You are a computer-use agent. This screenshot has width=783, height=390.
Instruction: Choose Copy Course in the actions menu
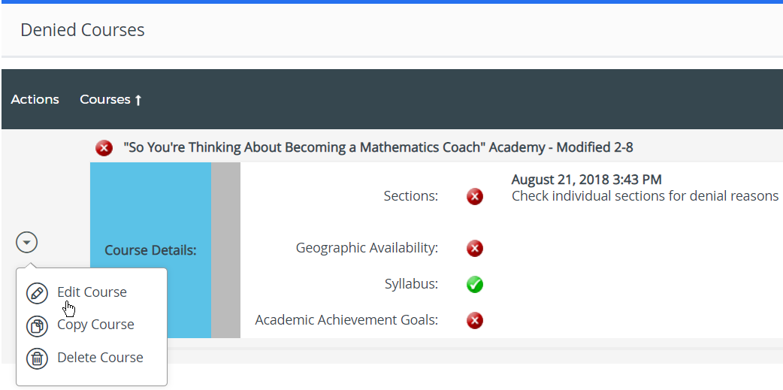[95, 325]
